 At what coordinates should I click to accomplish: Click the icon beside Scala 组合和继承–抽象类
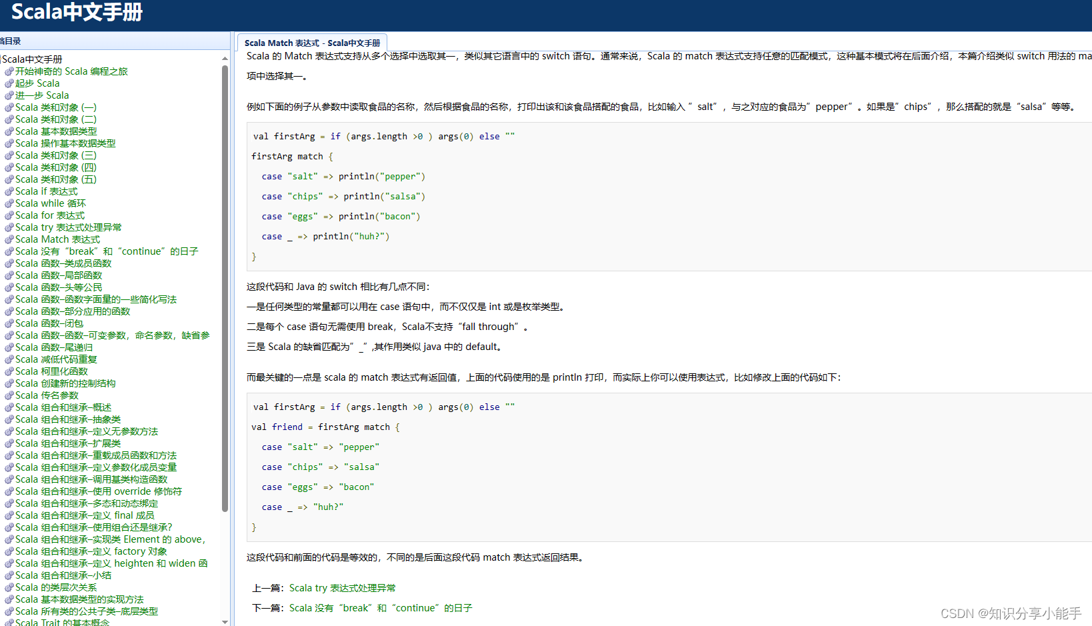coord(9,419)
